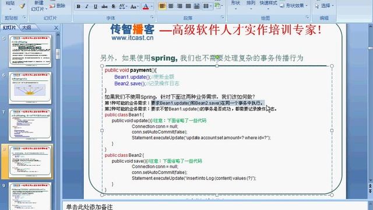The height and width of the screenshot is (210, 373).
Task: Select justify text alignment button
Action: point(188,6)
